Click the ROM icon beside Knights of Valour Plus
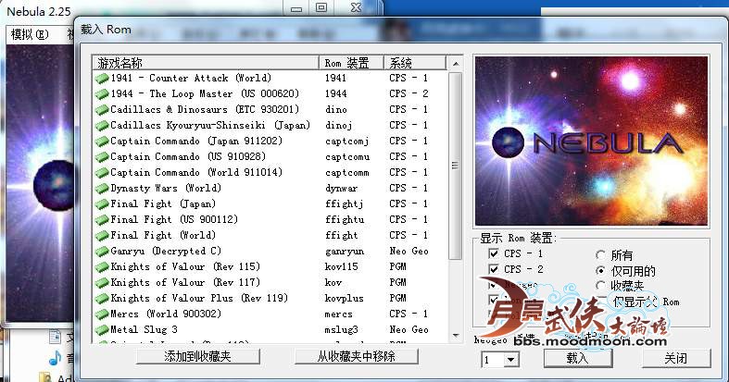729x382 pixels. click(102, 299)
